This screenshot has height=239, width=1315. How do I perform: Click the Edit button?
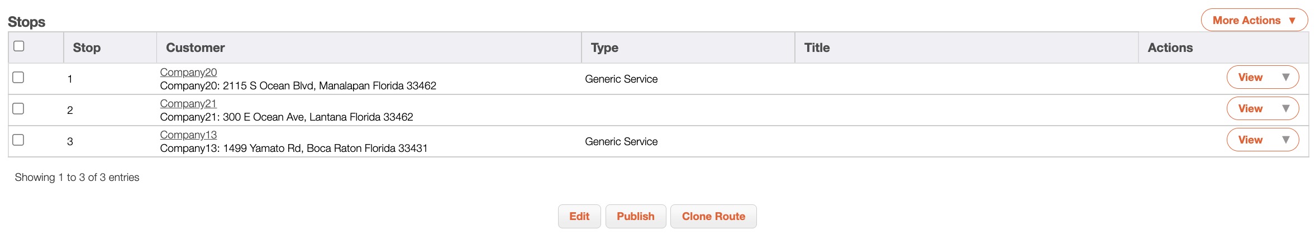tap(579, 217)
